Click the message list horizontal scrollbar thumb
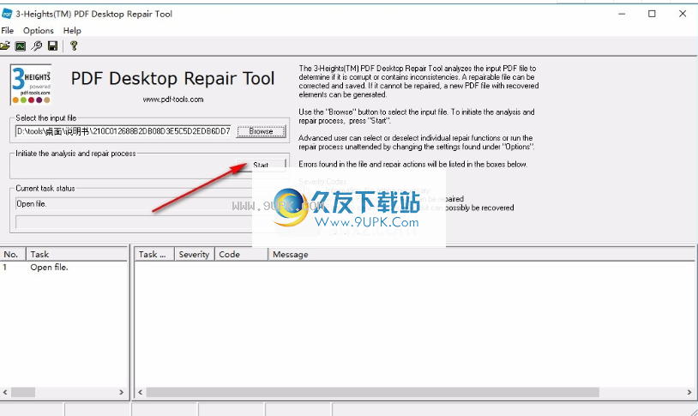The image size is (698, 416). pyautogui.click(x=373, y=392)
